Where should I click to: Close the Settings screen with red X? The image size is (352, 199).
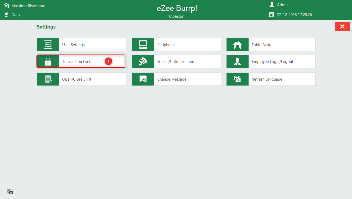click(342, 26)
